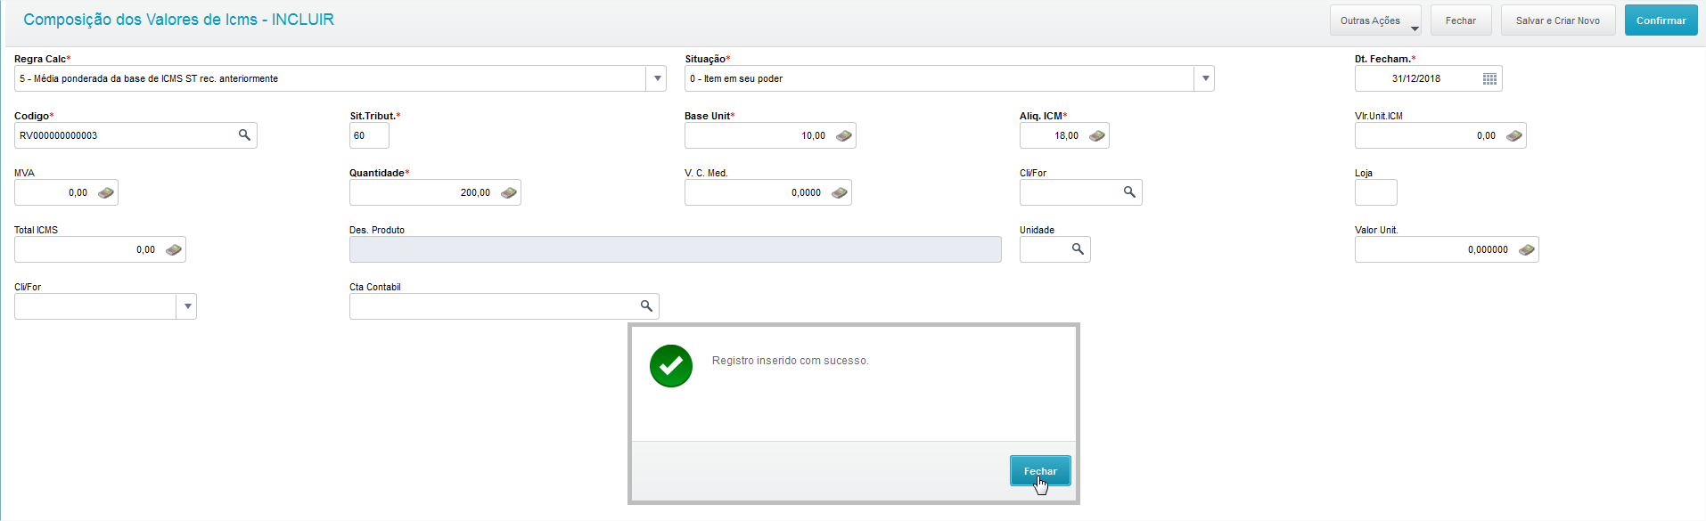Click the Aliq. ICM calculator icon
The width and height of the screenshot is (1706, 521).
1097,136
